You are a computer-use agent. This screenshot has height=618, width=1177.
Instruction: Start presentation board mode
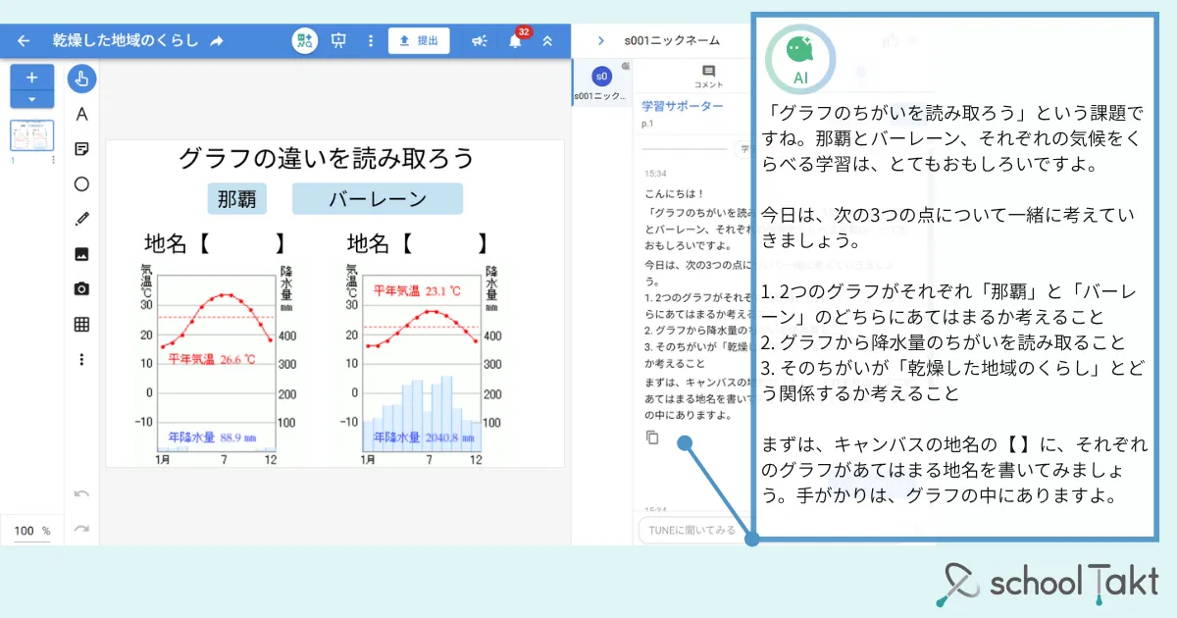coord(339,41)
